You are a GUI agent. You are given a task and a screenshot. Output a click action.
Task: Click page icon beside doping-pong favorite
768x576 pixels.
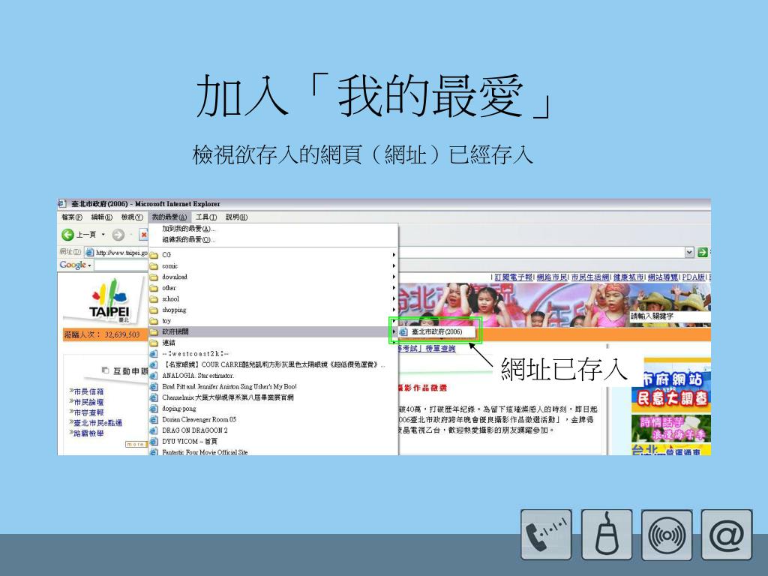(154, 409)
